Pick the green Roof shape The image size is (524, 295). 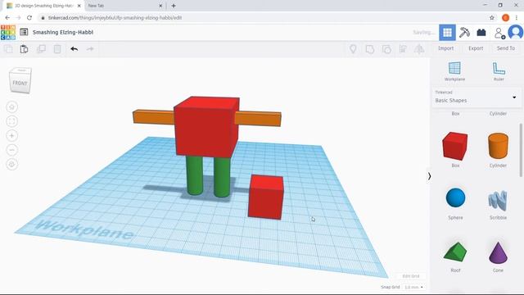455,252
